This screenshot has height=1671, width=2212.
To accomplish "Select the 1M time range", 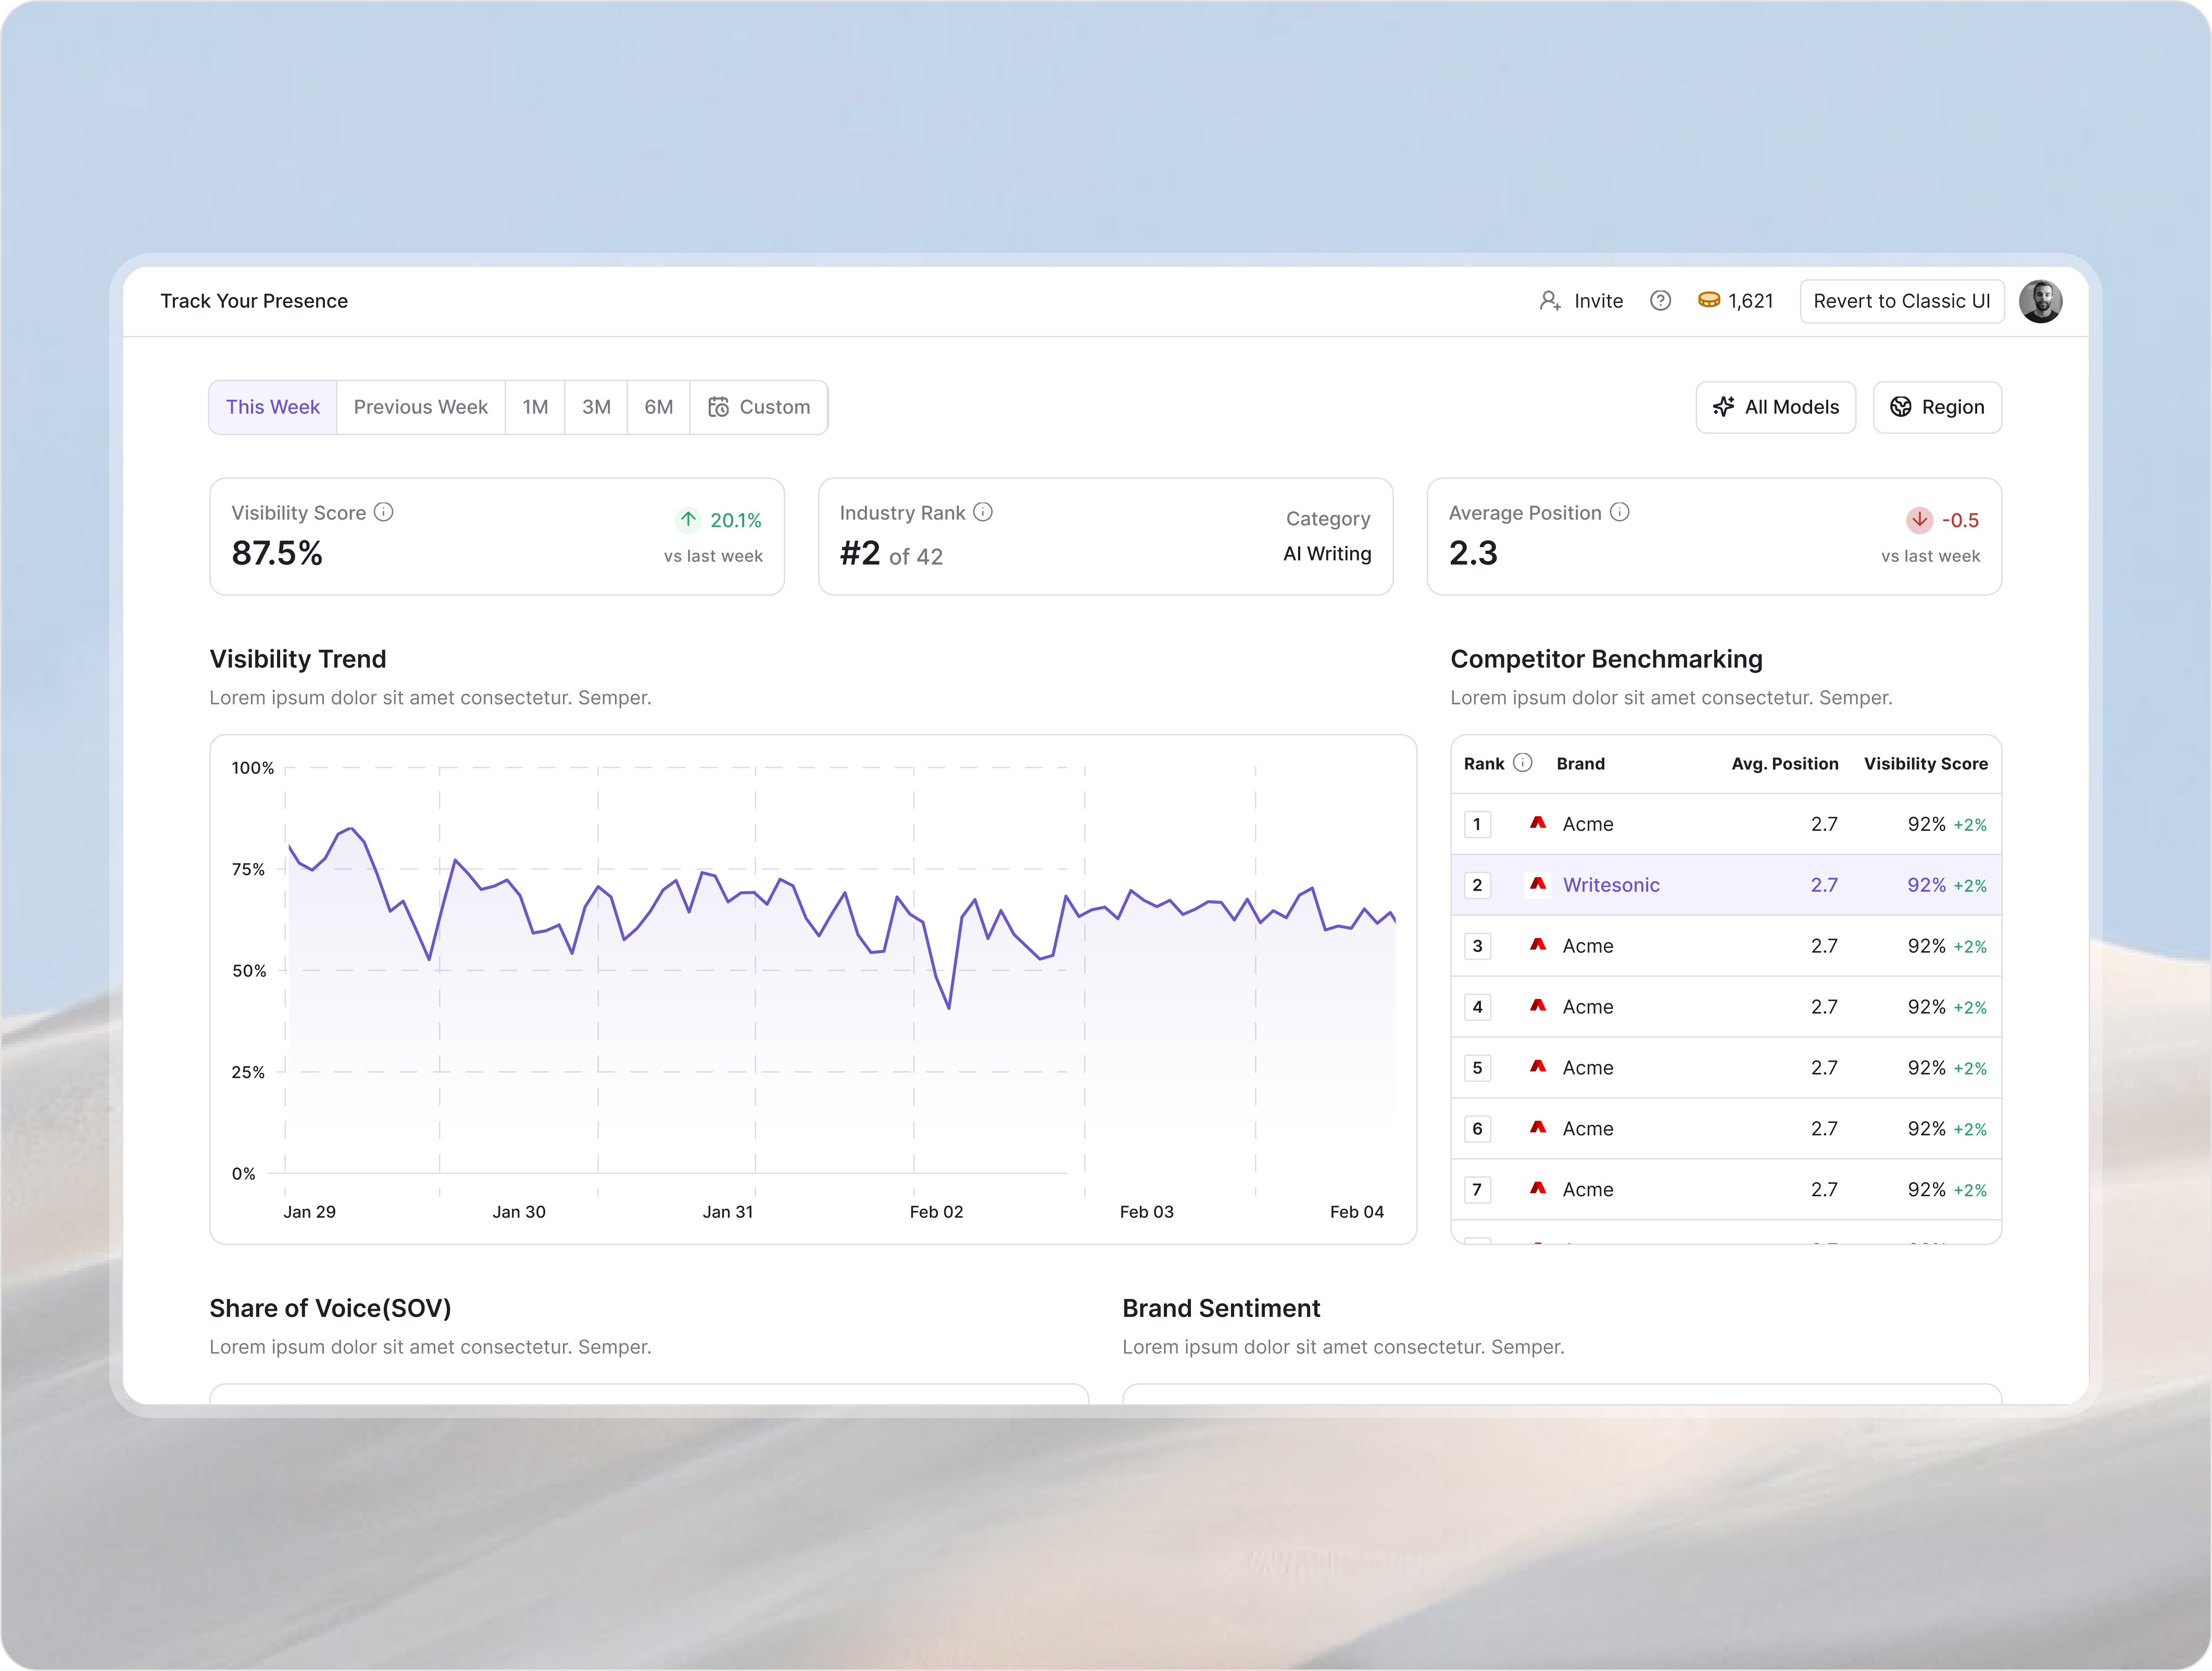I will pos(535,407).
